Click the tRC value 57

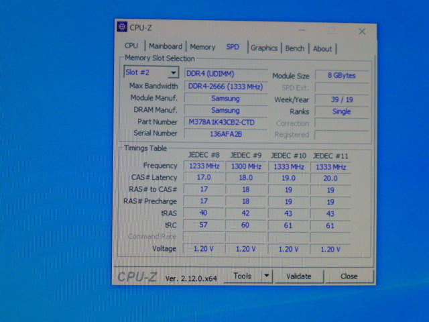(204, 225)
